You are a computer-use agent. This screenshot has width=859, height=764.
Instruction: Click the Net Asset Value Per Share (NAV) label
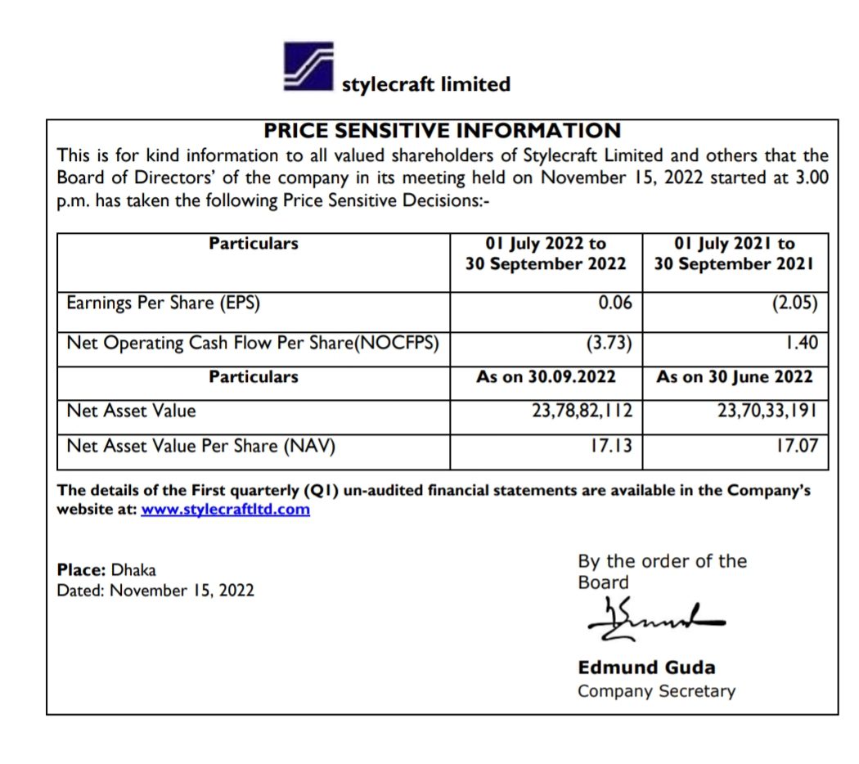coord(200,446)
